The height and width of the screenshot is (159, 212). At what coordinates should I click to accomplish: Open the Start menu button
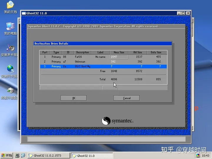(x=6, y=156)
